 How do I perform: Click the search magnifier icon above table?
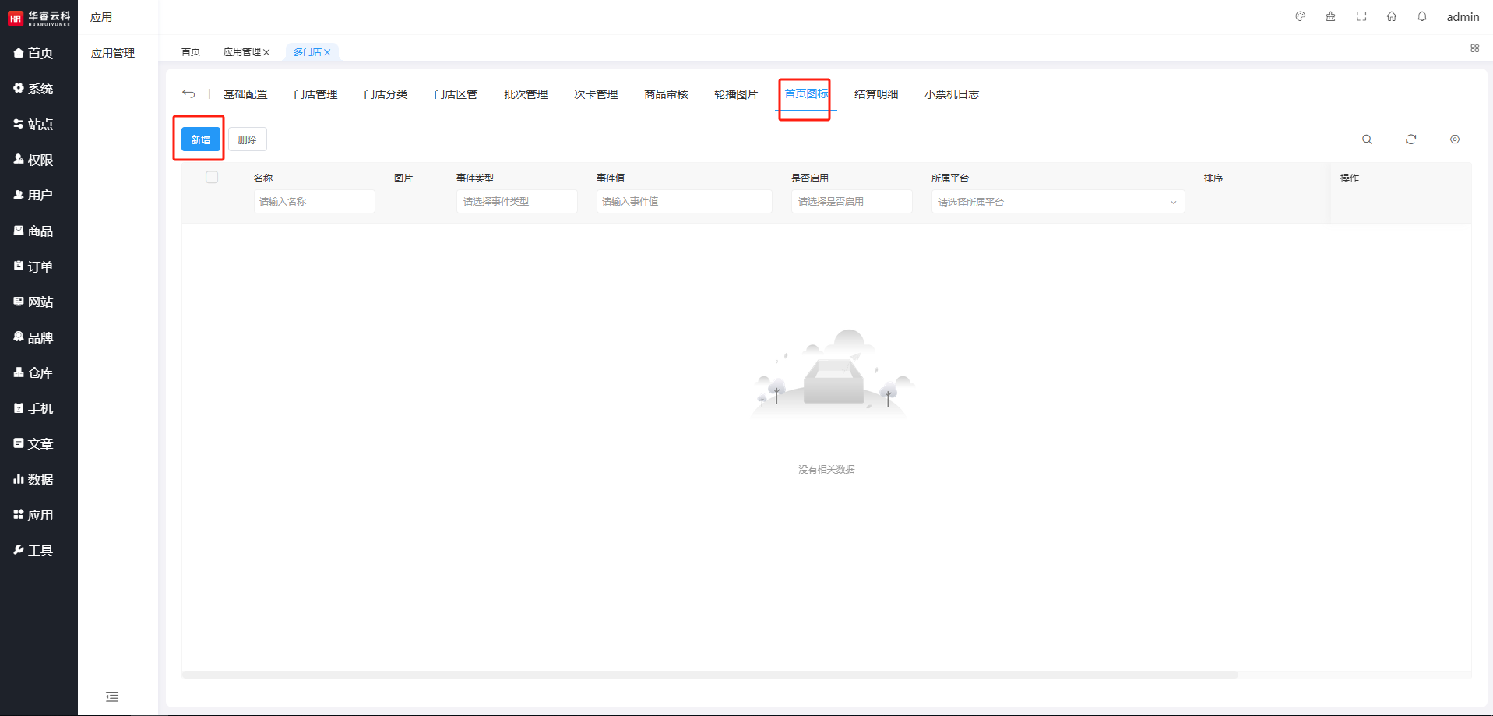pyautogui.click(x=1367, y=139)
